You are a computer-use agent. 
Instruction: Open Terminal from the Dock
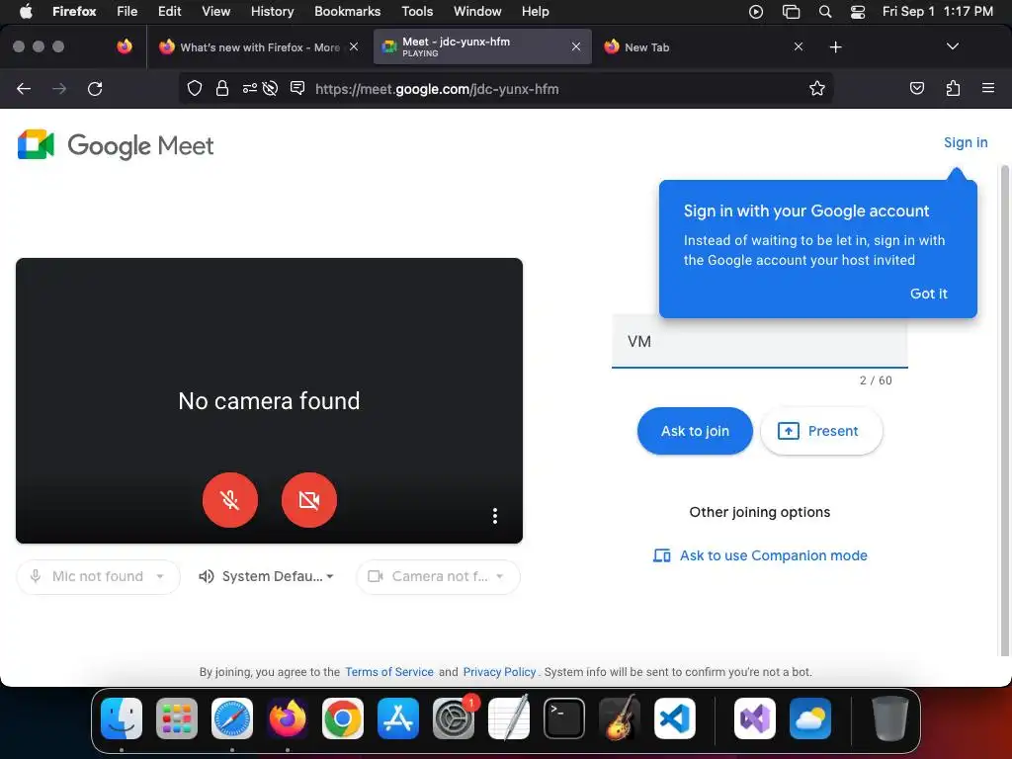tap(564, 718)
